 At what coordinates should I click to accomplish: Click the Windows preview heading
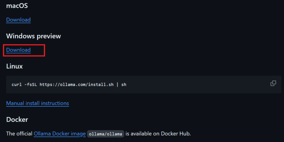coord(33,36)
